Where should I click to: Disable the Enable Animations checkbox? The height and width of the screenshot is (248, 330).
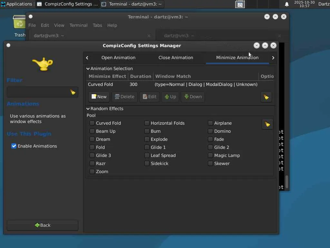[x=14, y=146]
